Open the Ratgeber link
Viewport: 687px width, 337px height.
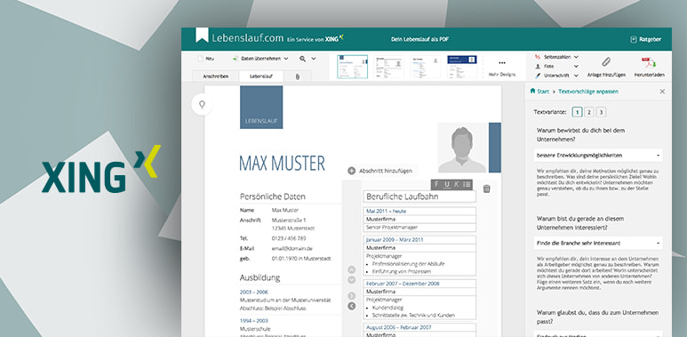coord(645,39)
